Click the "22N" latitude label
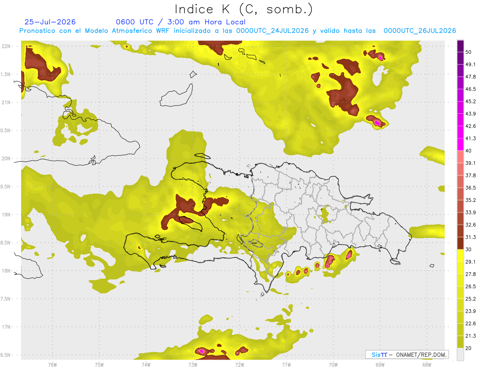The width and height of the screenshot is (479, 370). click(6, 46)
